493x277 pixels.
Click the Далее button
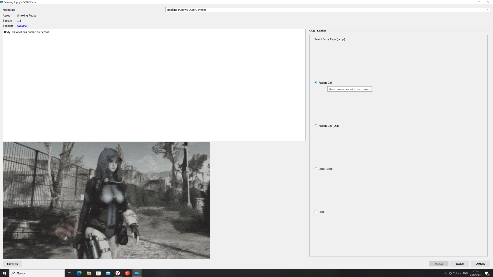point(459,264)
